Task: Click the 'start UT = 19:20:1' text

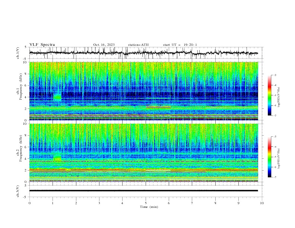Action: [x=180, y=45]
